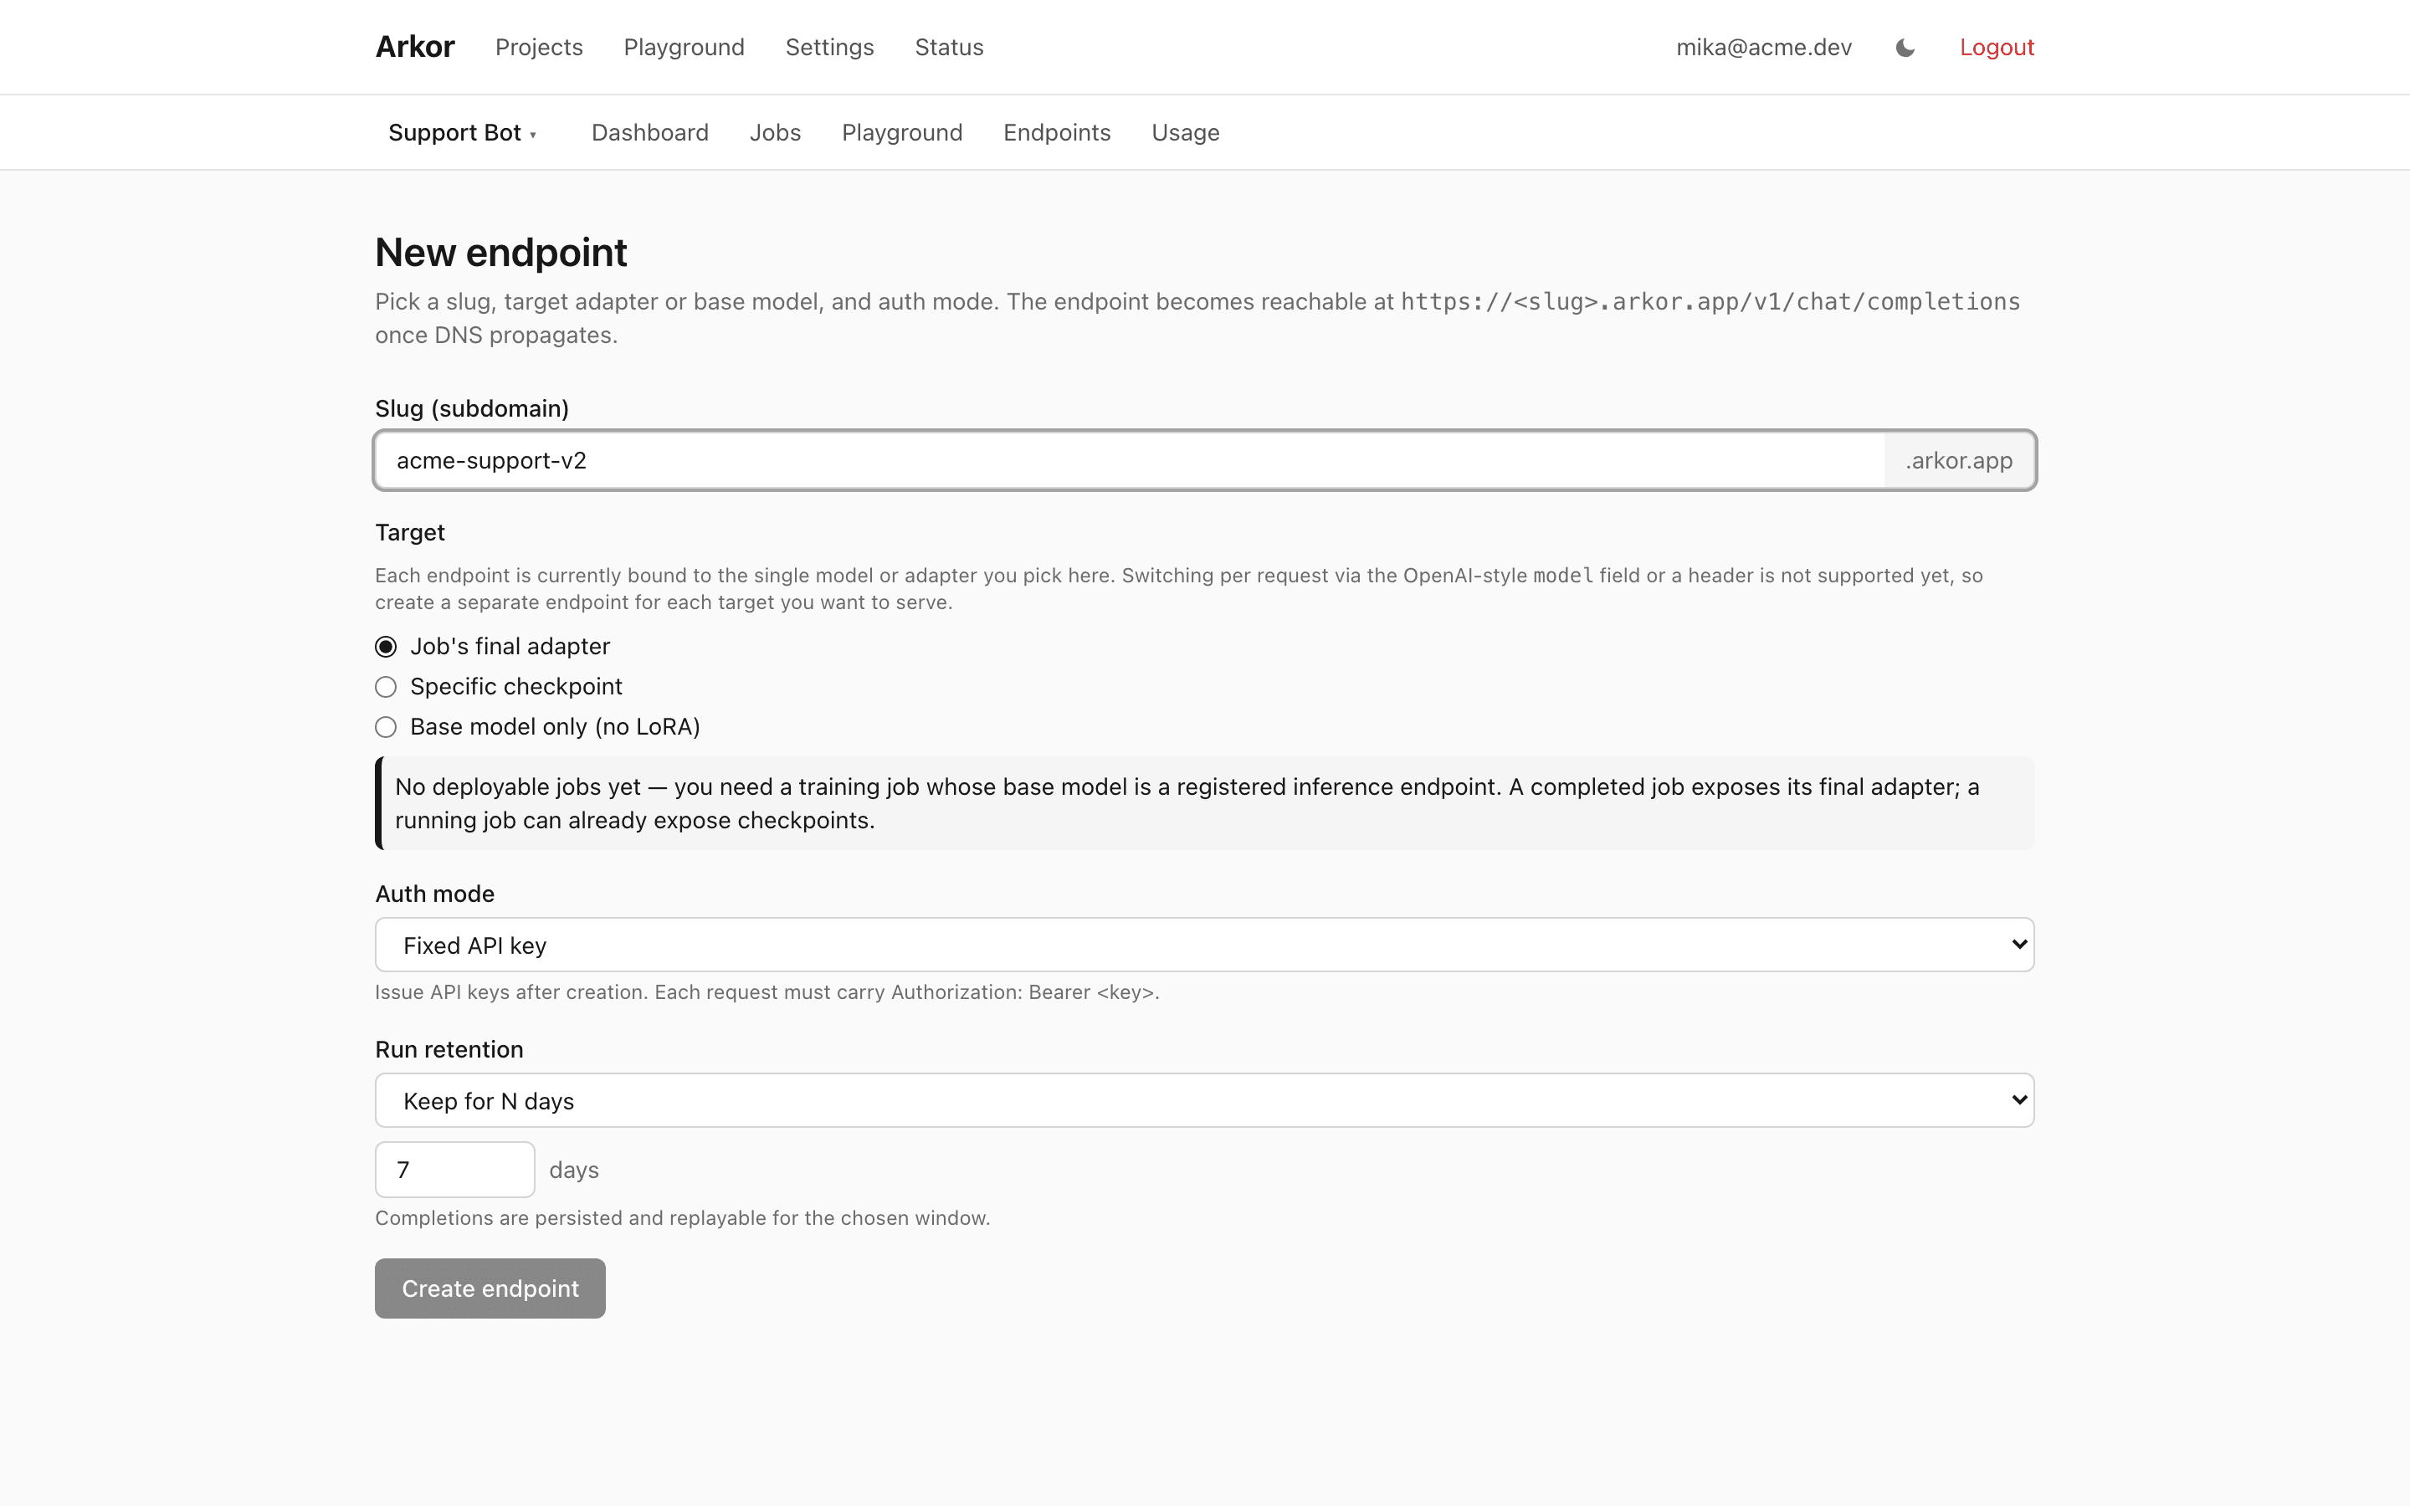Click the New endpoint heading
The width and height of the screenshot is (2410, 1506).
[501, 253]
